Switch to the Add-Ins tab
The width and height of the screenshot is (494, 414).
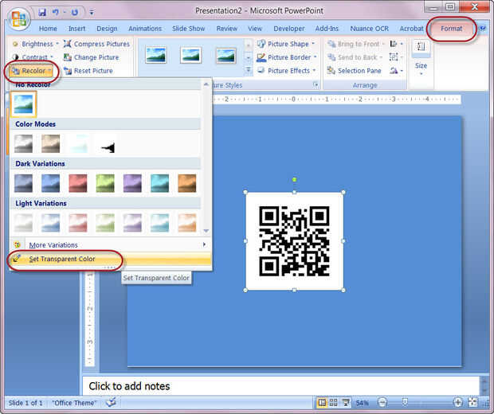[327, 29]
